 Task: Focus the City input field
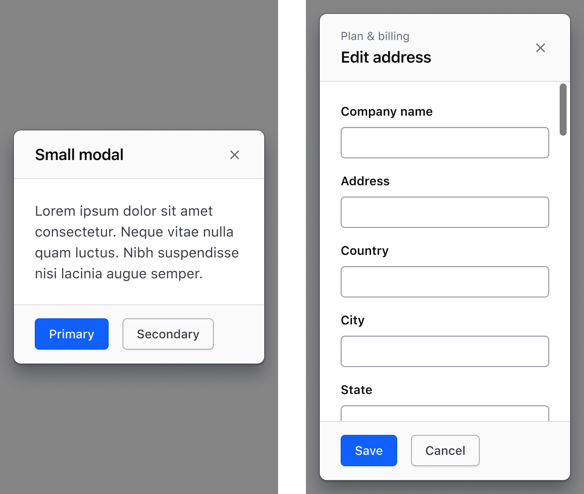click(445, 351)
